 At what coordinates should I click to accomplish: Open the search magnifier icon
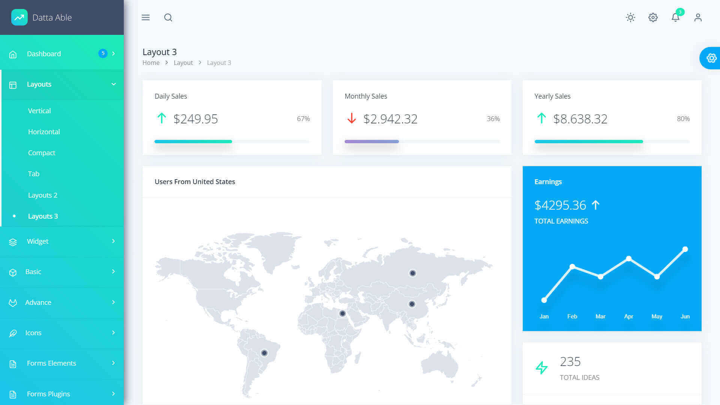tap(168, 18)
